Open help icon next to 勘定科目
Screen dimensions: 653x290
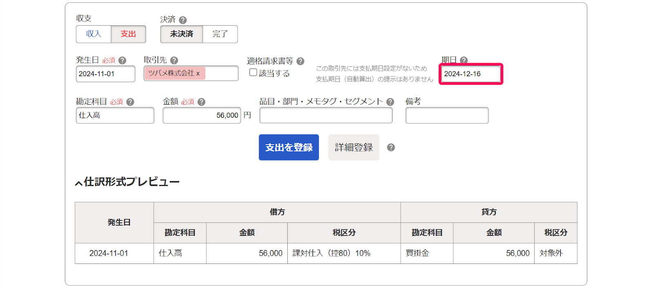[x=130, y=102]
